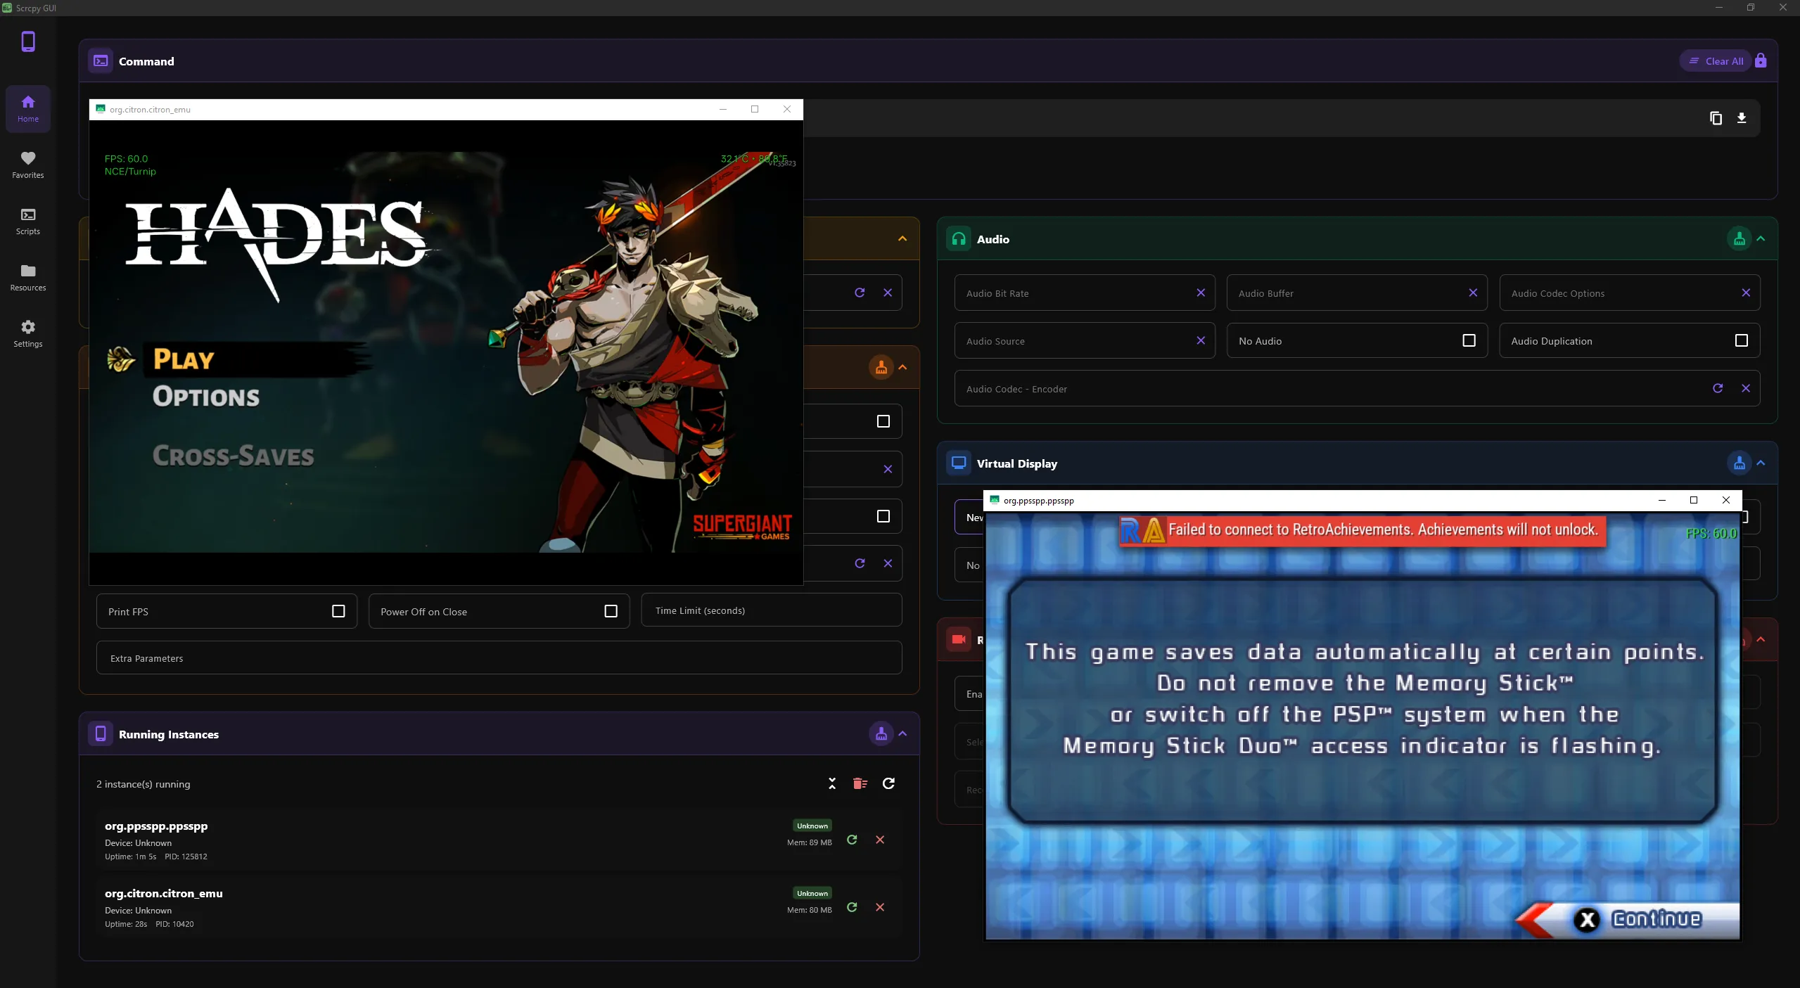Click the download icon in the Command panel

pyautogui.click(x=1742, y=118)
